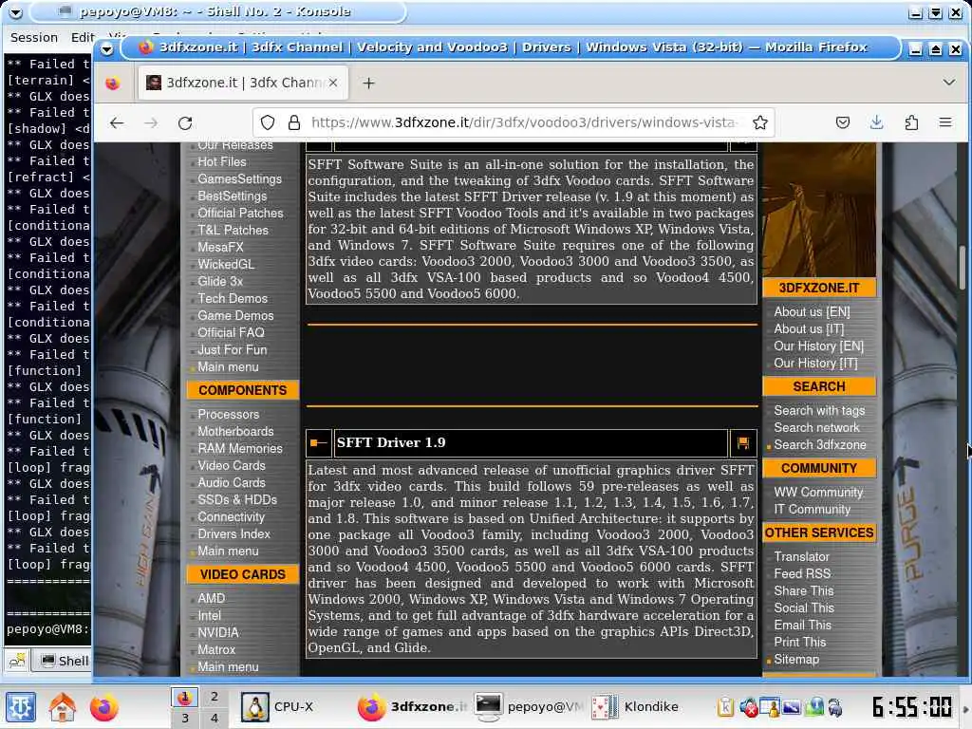Switch to virtual desktop 2
The image size is (972, 729).
214,697
